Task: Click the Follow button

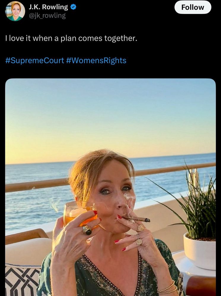Action: pos(193,7)
